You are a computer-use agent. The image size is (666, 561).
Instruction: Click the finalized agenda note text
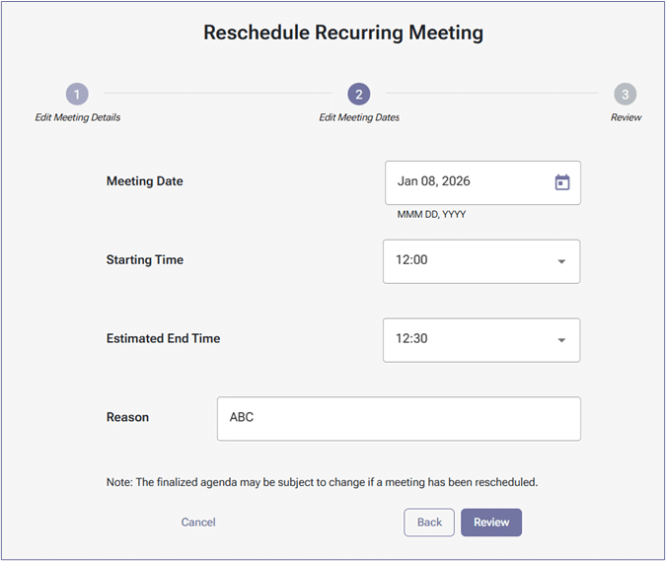tap(322, 483)
